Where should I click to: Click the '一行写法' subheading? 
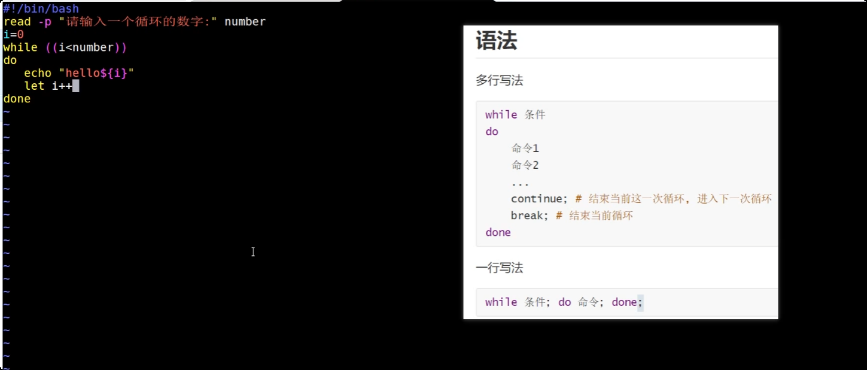(500, 268)
